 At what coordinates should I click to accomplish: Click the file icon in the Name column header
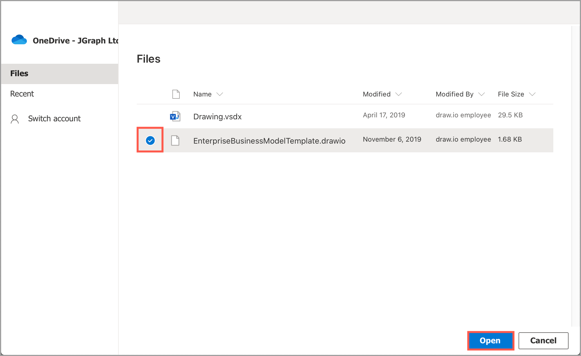coord(176,94)
